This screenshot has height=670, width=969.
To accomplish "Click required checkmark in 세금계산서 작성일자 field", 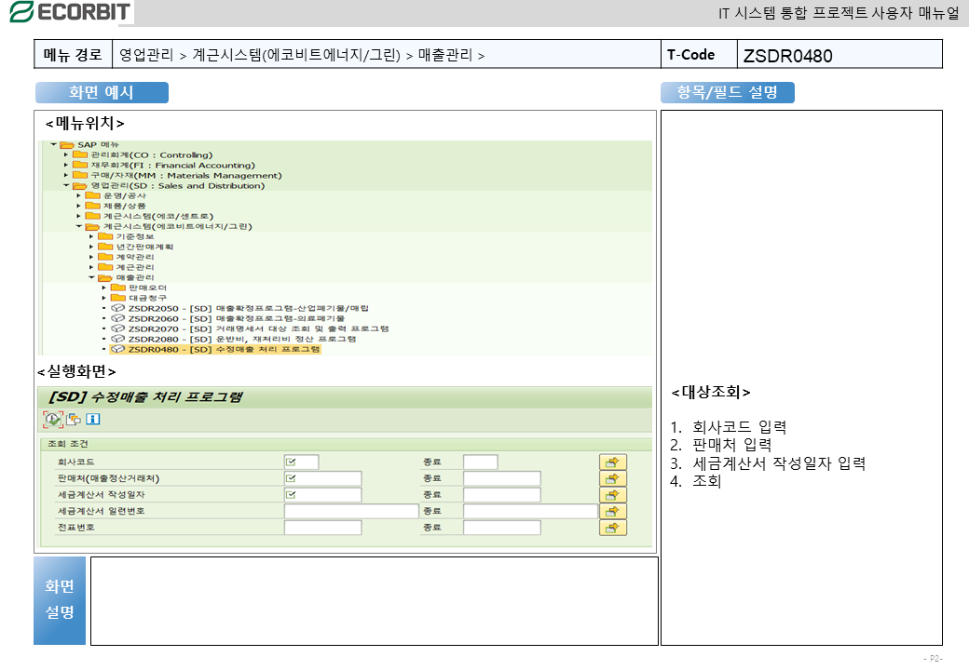I will click(x=292, y=495).
